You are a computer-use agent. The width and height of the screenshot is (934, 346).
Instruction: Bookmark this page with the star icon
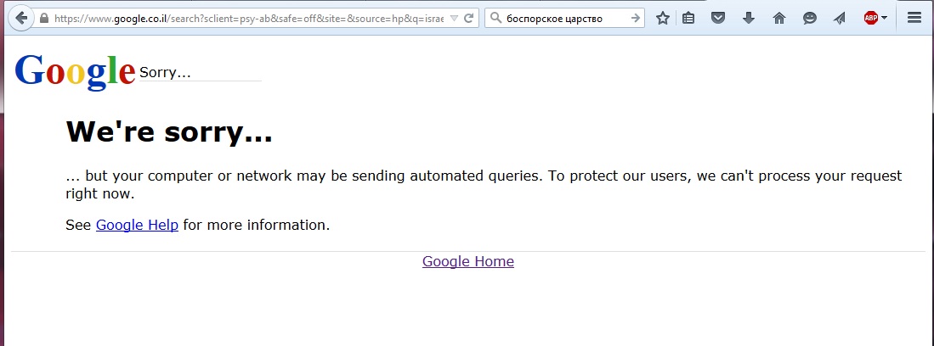point(663,18)
